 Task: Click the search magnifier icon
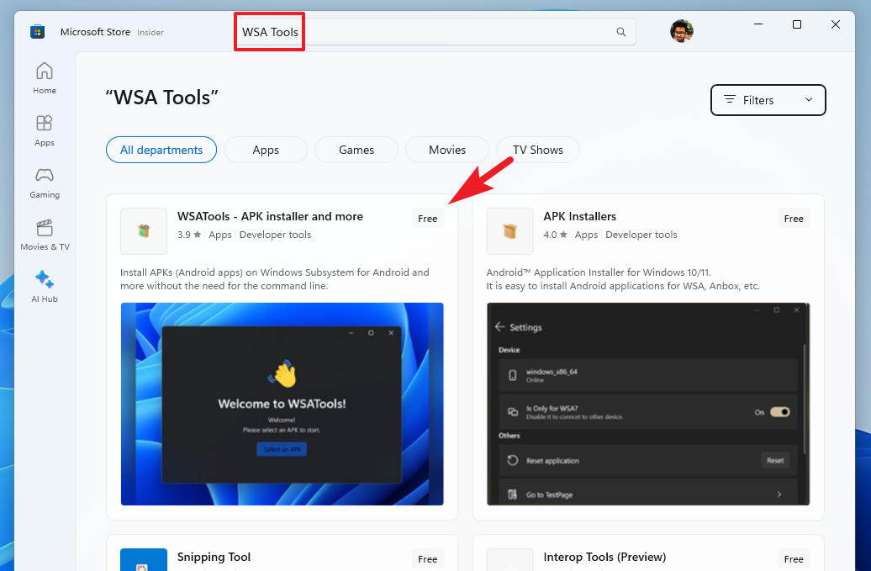621,32
